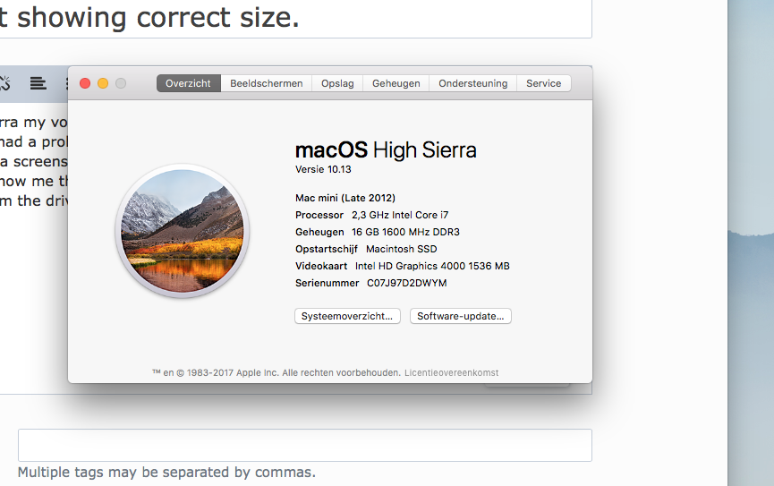Open Systeemoverzicht report button

[x=347, y=316]
